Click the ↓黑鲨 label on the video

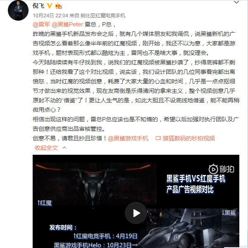[229, 213]
